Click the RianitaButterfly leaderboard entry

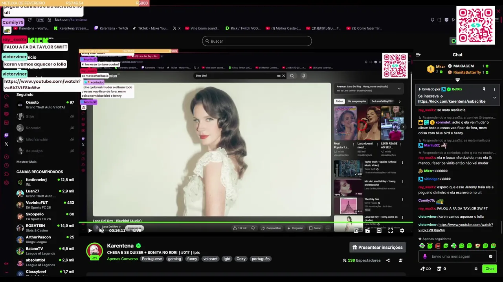tap(468, 72)
